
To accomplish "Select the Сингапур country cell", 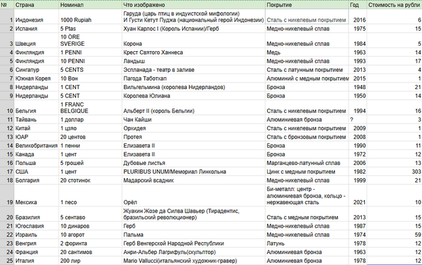I will 36,70.
